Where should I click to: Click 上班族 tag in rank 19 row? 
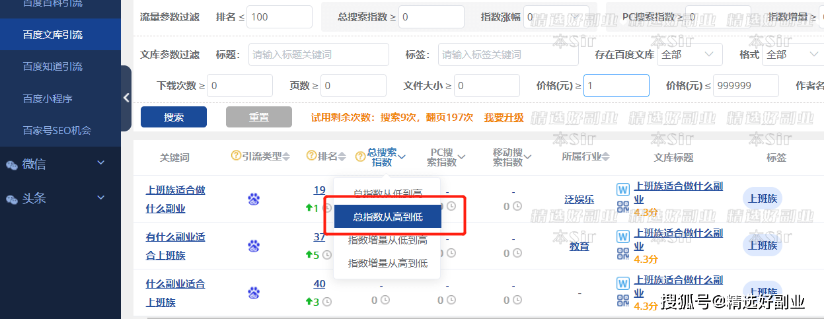763,198
